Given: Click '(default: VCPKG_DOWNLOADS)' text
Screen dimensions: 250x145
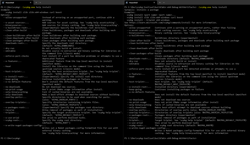Looking at the screenshot, I should pyautogui.click(x=58, y=46).
